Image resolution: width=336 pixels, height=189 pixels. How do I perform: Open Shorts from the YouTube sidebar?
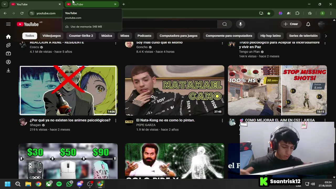click(x=8, y=45)
